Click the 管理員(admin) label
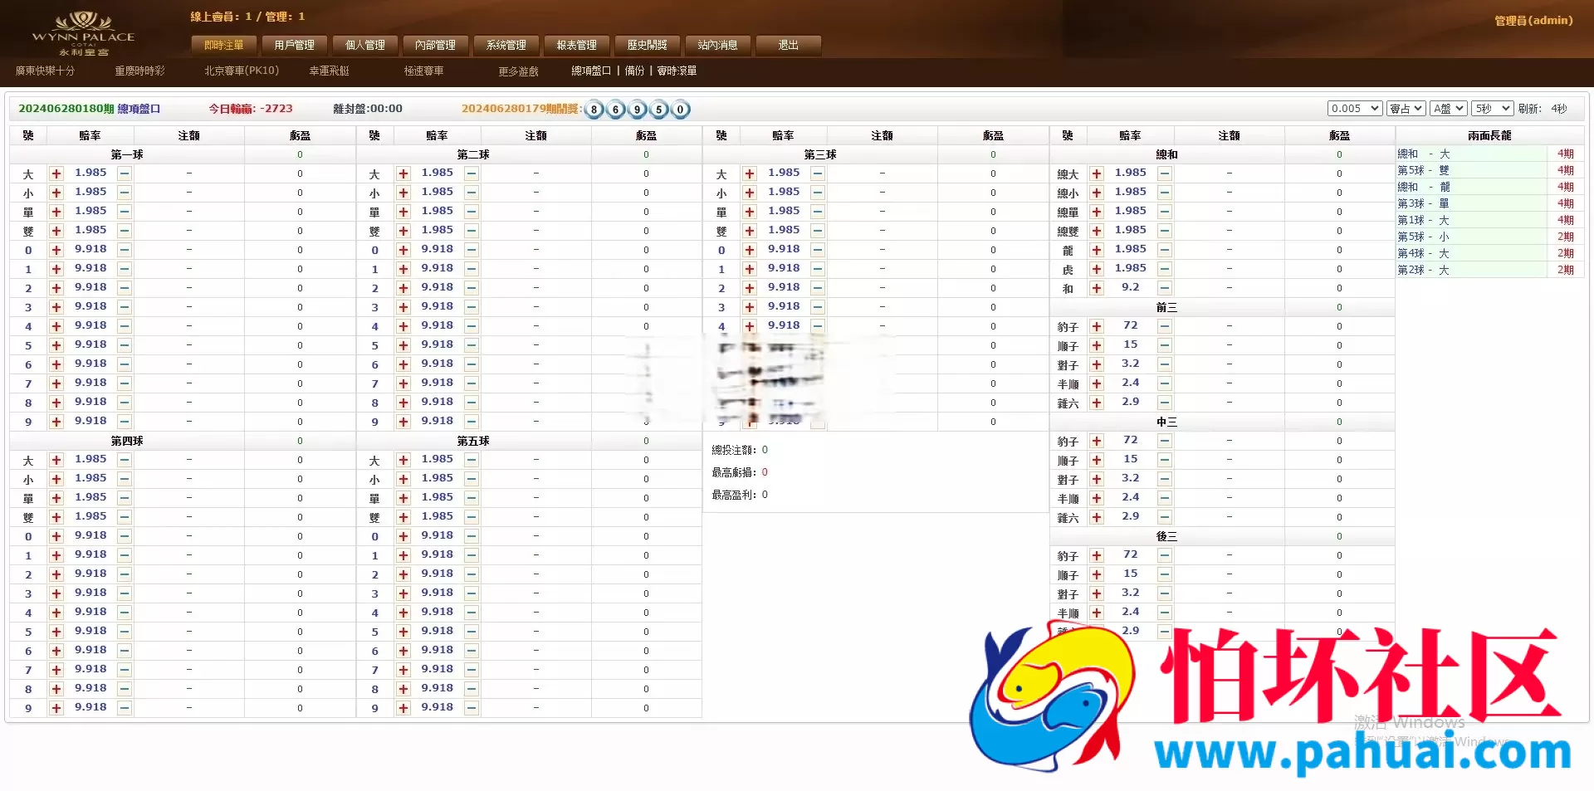This screenshot has height=791, width=1594. (x=1533, y=21)
